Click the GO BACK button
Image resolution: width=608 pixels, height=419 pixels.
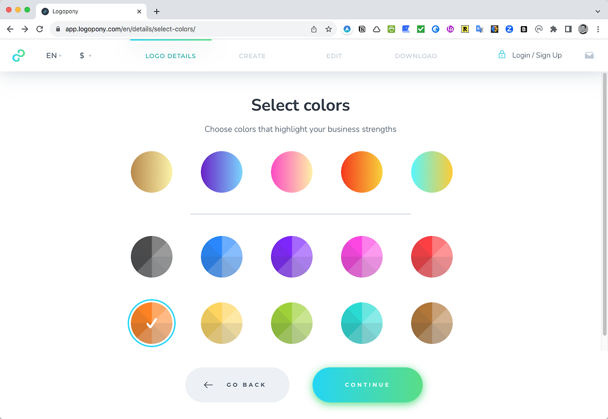(x=237, y=385)
